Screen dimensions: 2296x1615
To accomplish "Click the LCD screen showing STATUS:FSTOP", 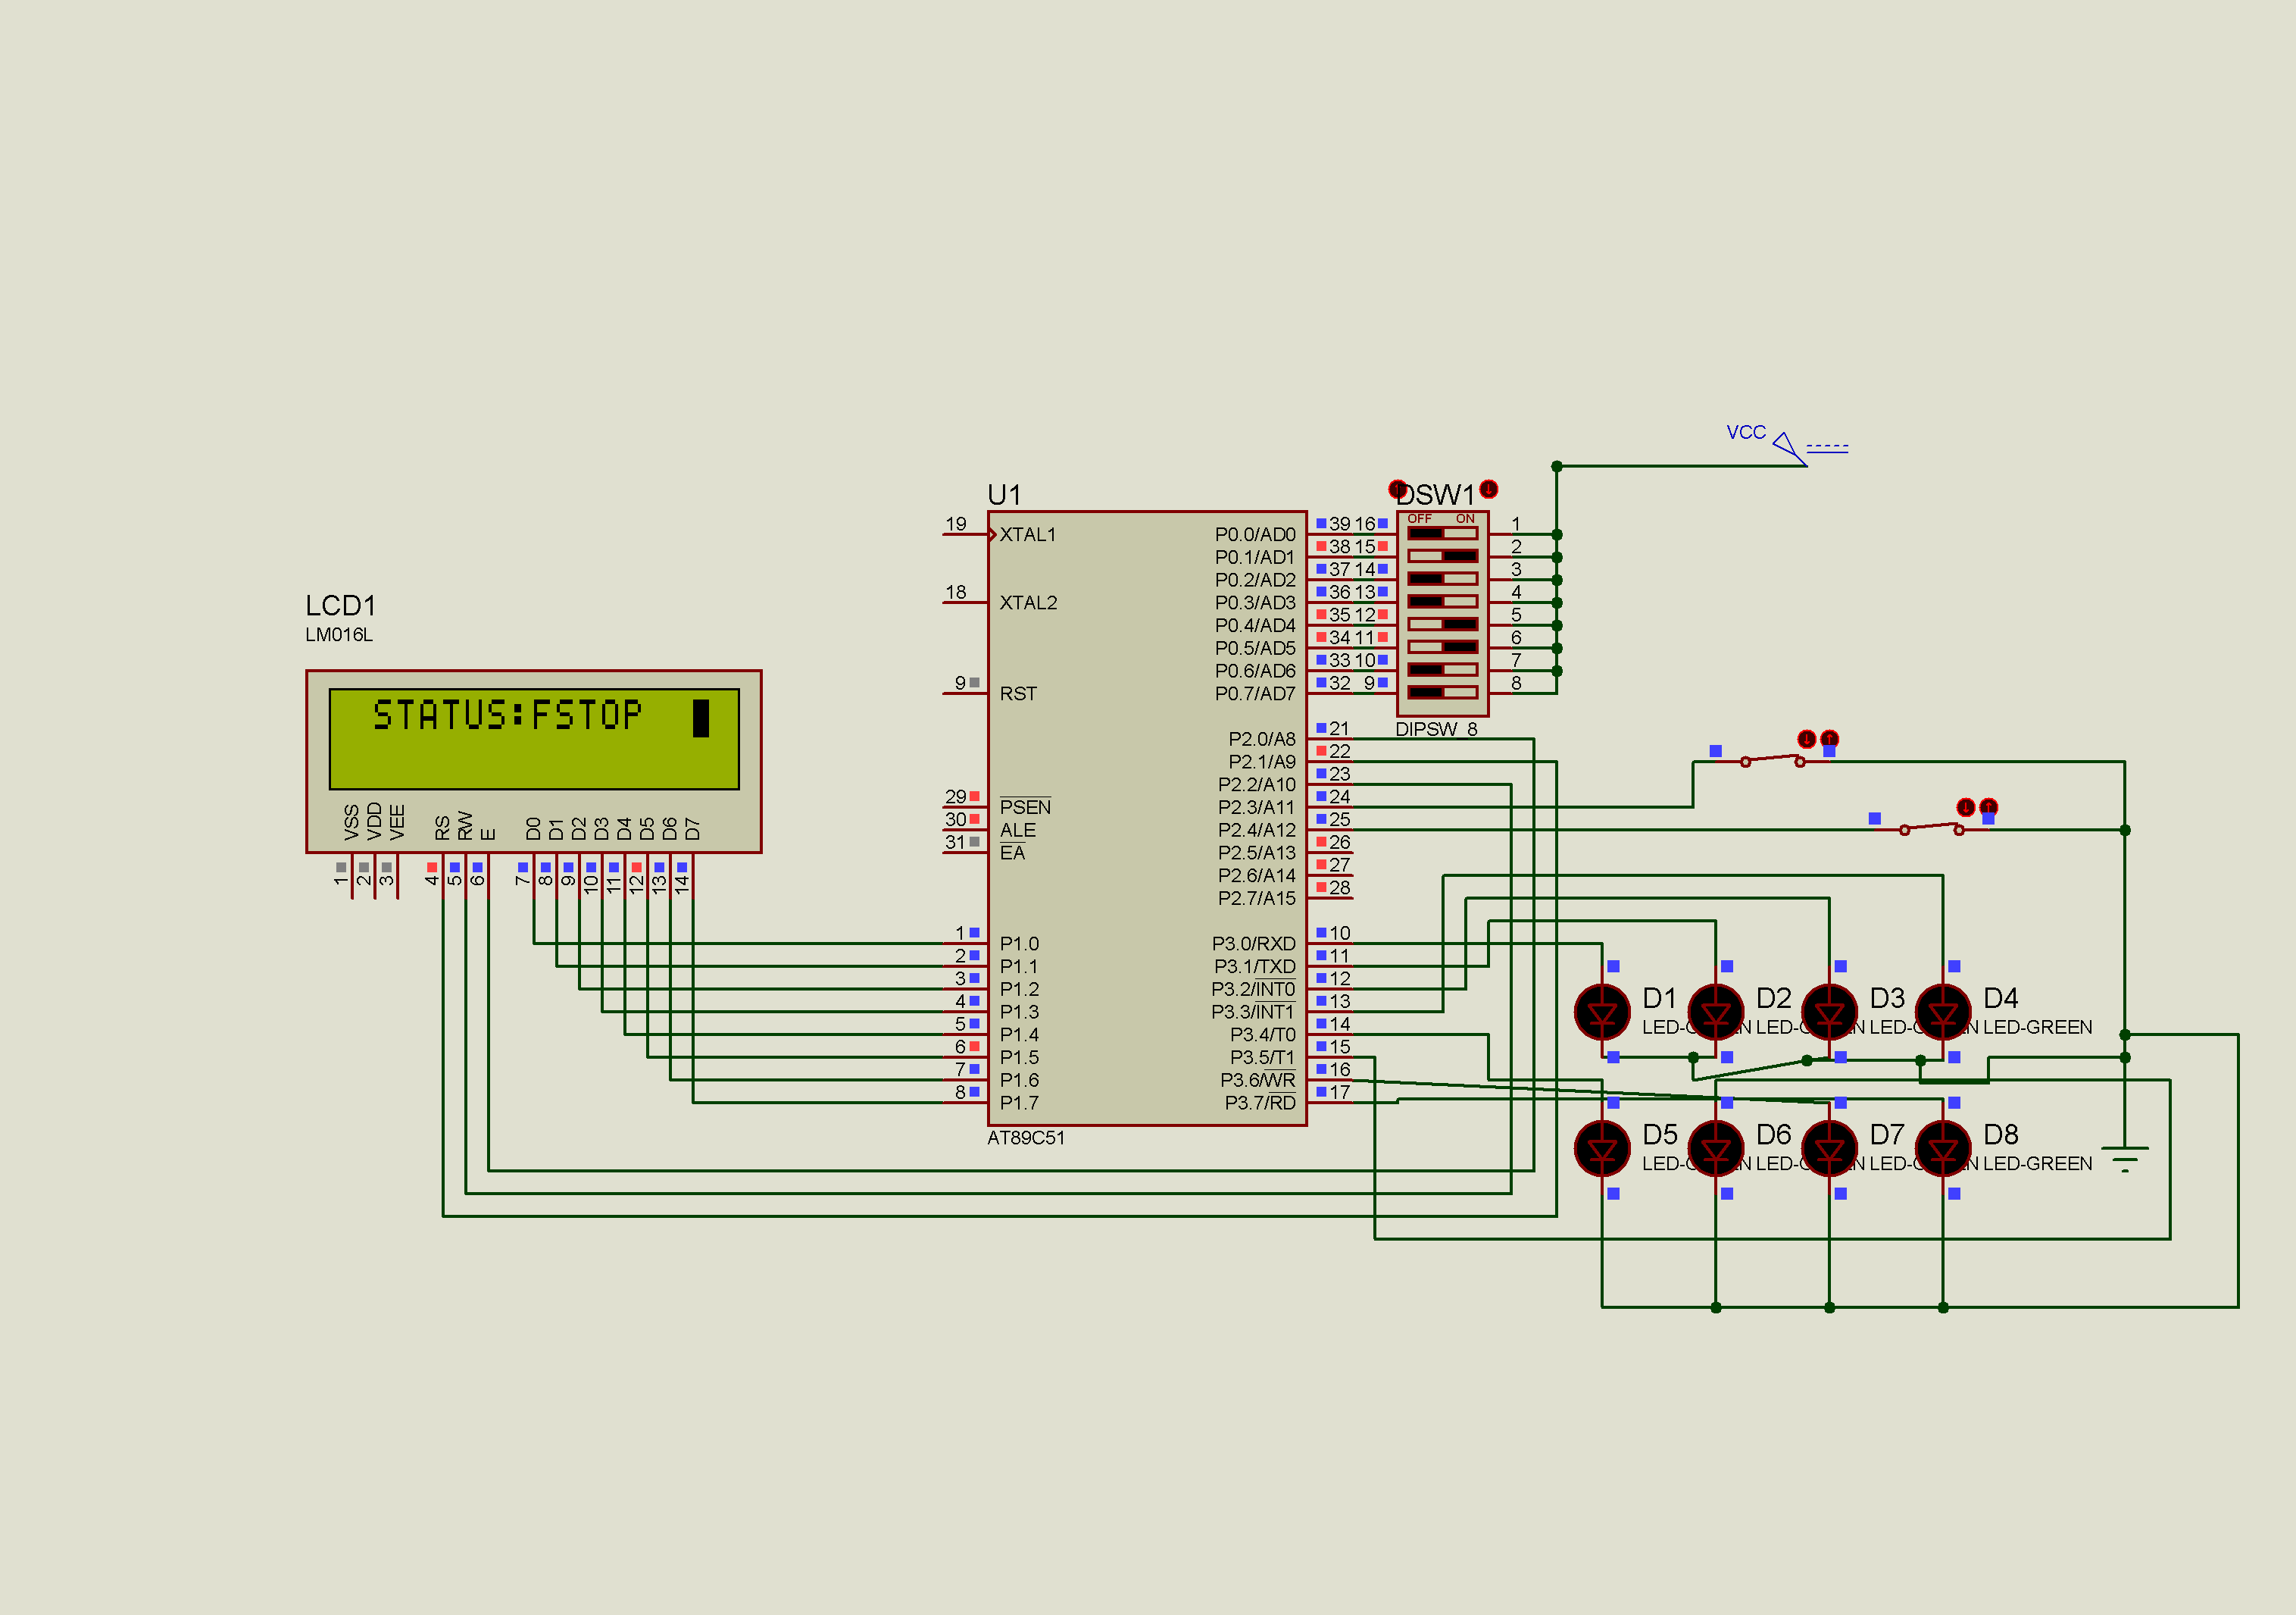I will [534, 740].
